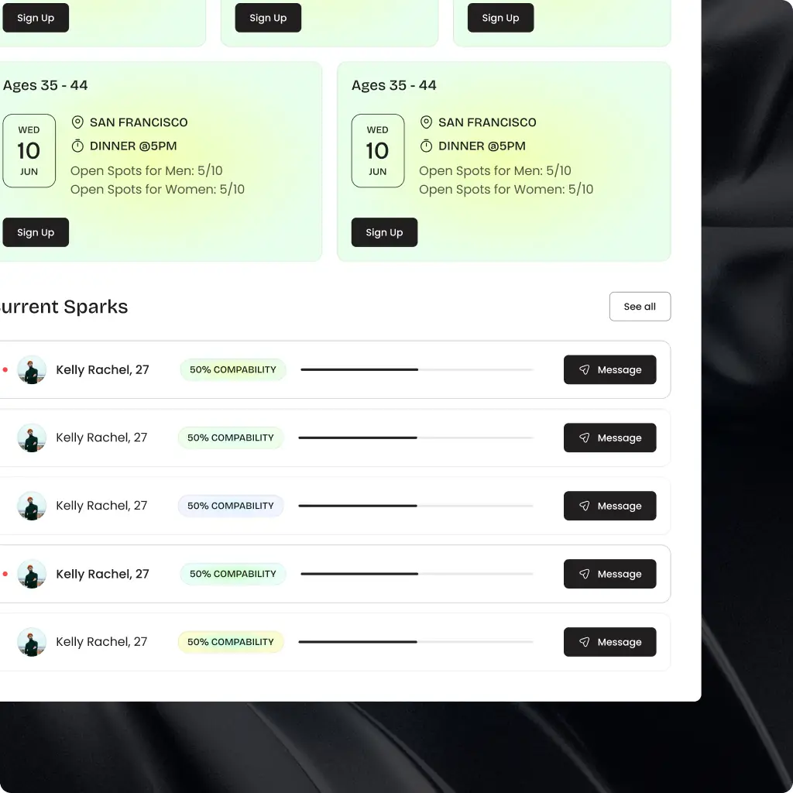Image resolution: width=793 pixels, height=793 pixels.
Task: Click bold Kelly Rachel, 27 name in first row
Action: [103, 369]
